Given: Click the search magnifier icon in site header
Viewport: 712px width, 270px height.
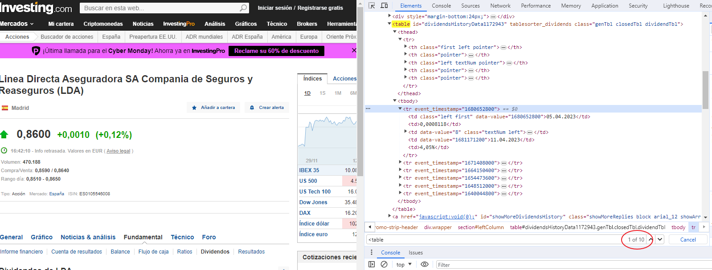Looking at the screenshot, I should coord(243,8).
